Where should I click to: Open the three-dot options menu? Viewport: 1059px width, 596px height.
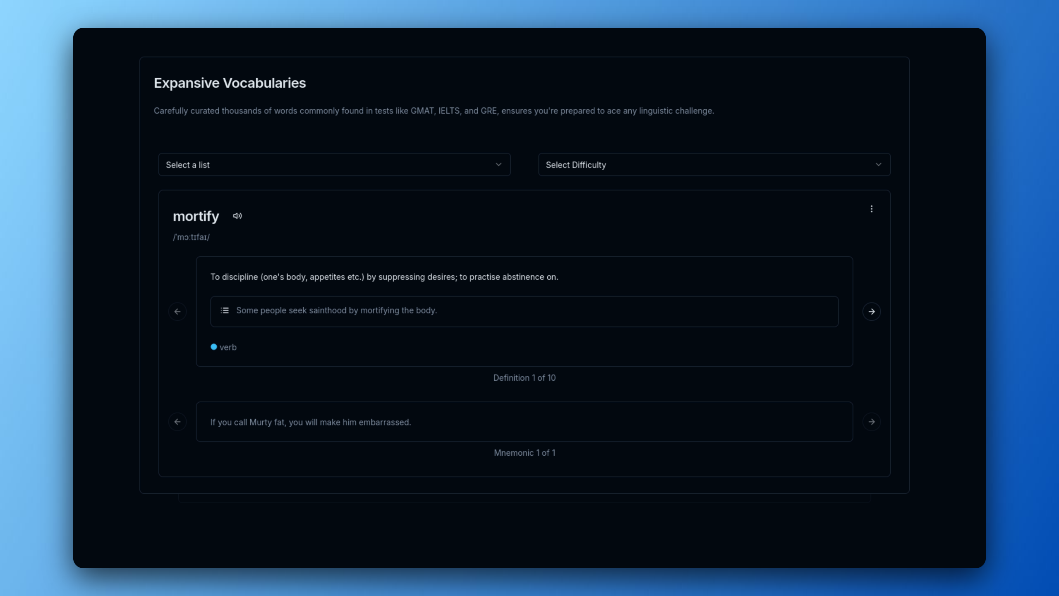[871, 209]
